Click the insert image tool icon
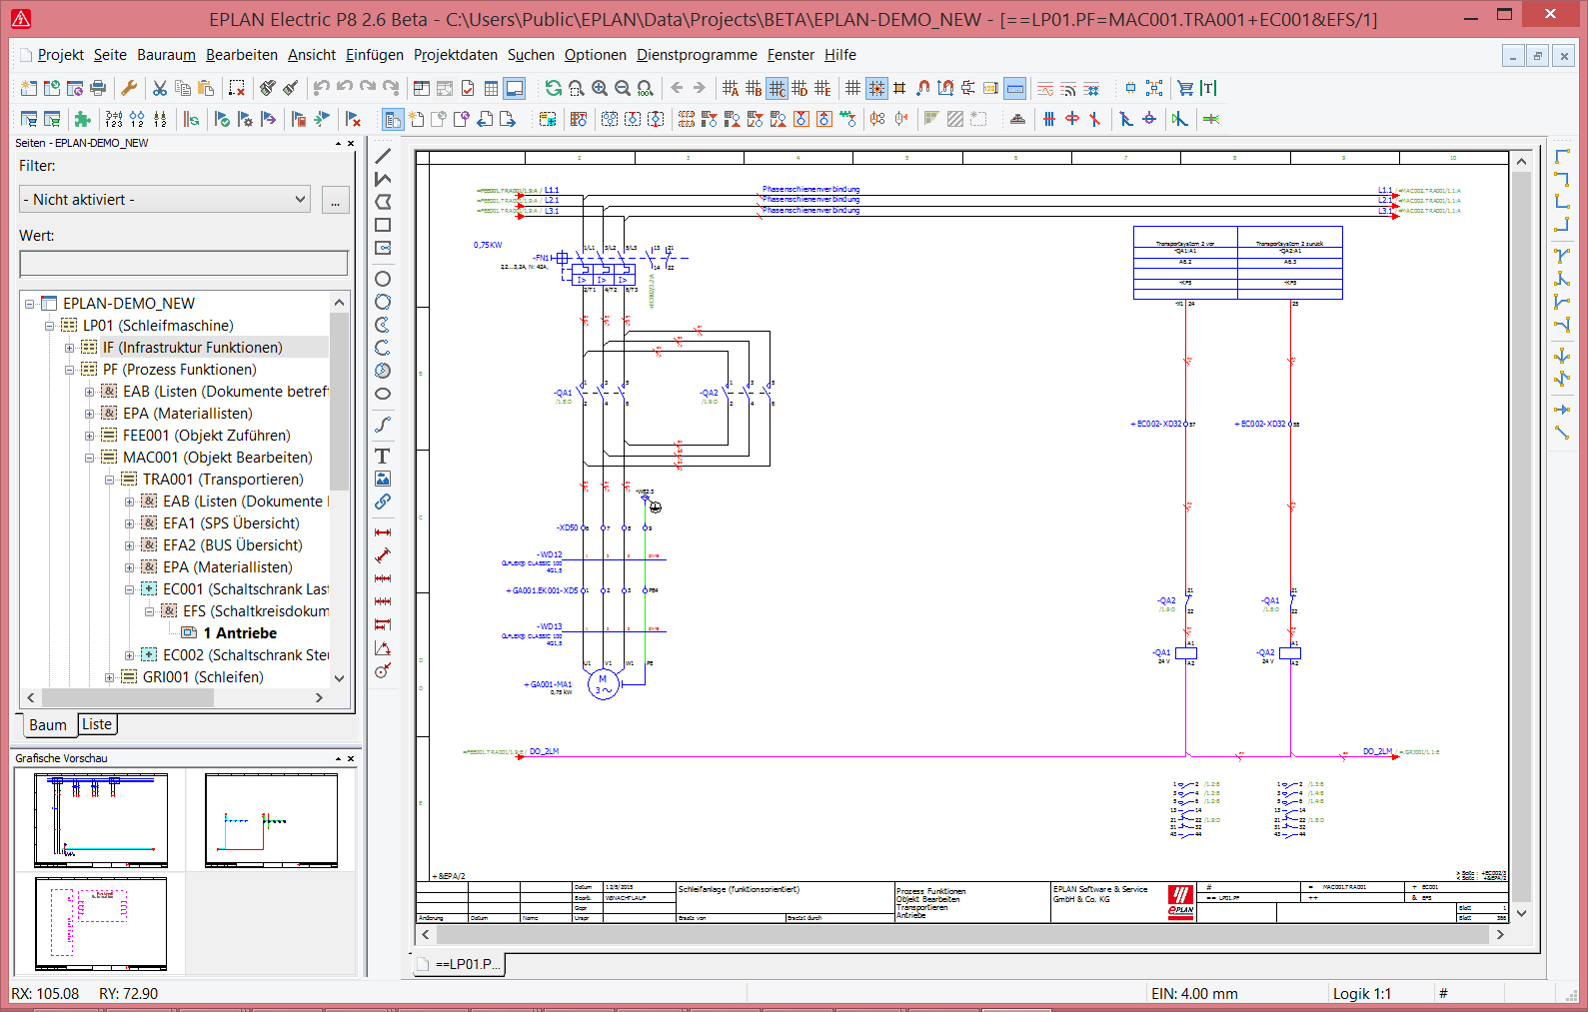The width and height of the screenshot is (1588, 1012). [383, 479]
